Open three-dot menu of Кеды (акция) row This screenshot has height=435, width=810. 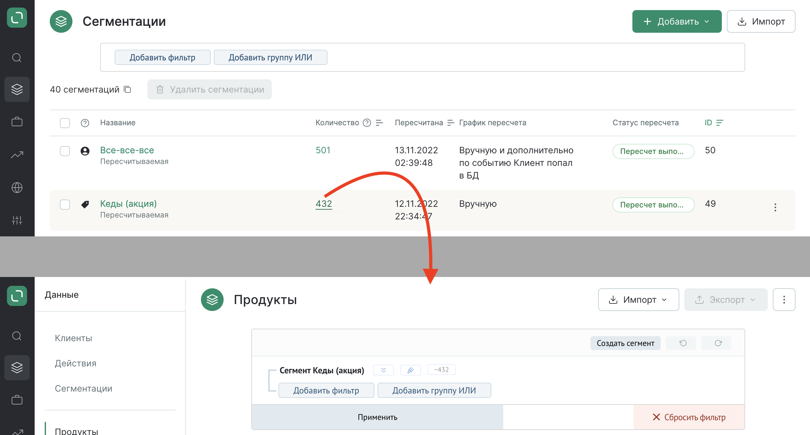[x=775, y=207]
